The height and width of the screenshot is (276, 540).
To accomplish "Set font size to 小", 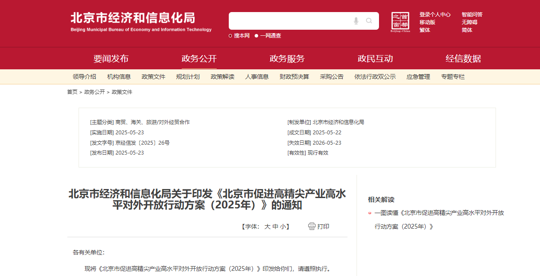I will [x=282, y=226].
